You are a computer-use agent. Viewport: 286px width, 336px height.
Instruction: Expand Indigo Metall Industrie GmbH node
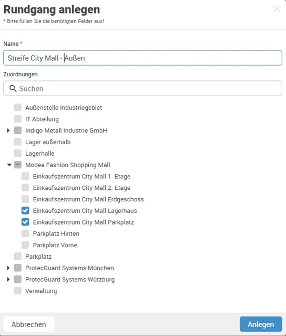[x=8, y=130]
